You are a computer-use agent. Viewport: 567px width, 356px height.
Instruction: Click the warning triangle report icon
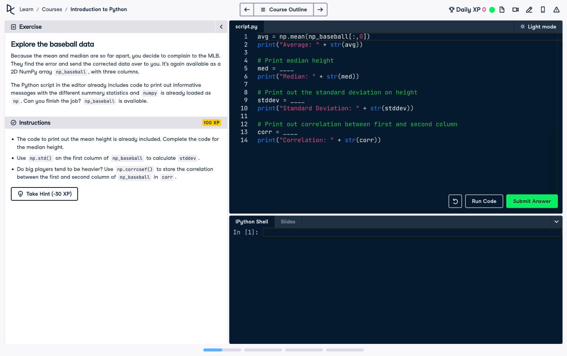click(556, 10)
